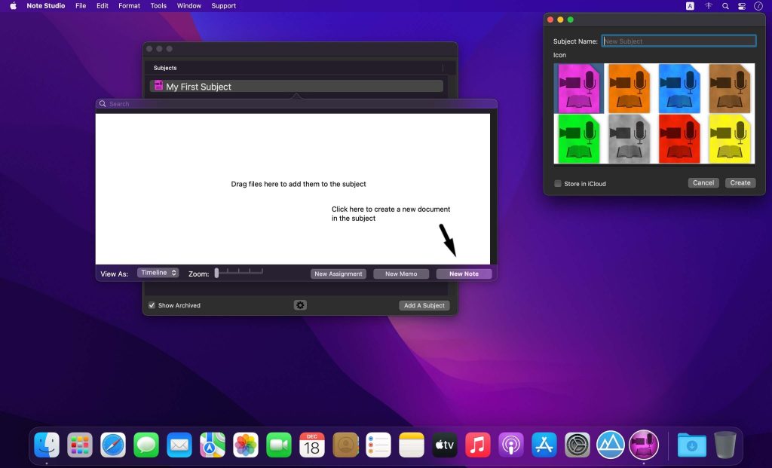The image size is (772, 468).
Task: Select My First Subject in the list
Action: point(296,87)
